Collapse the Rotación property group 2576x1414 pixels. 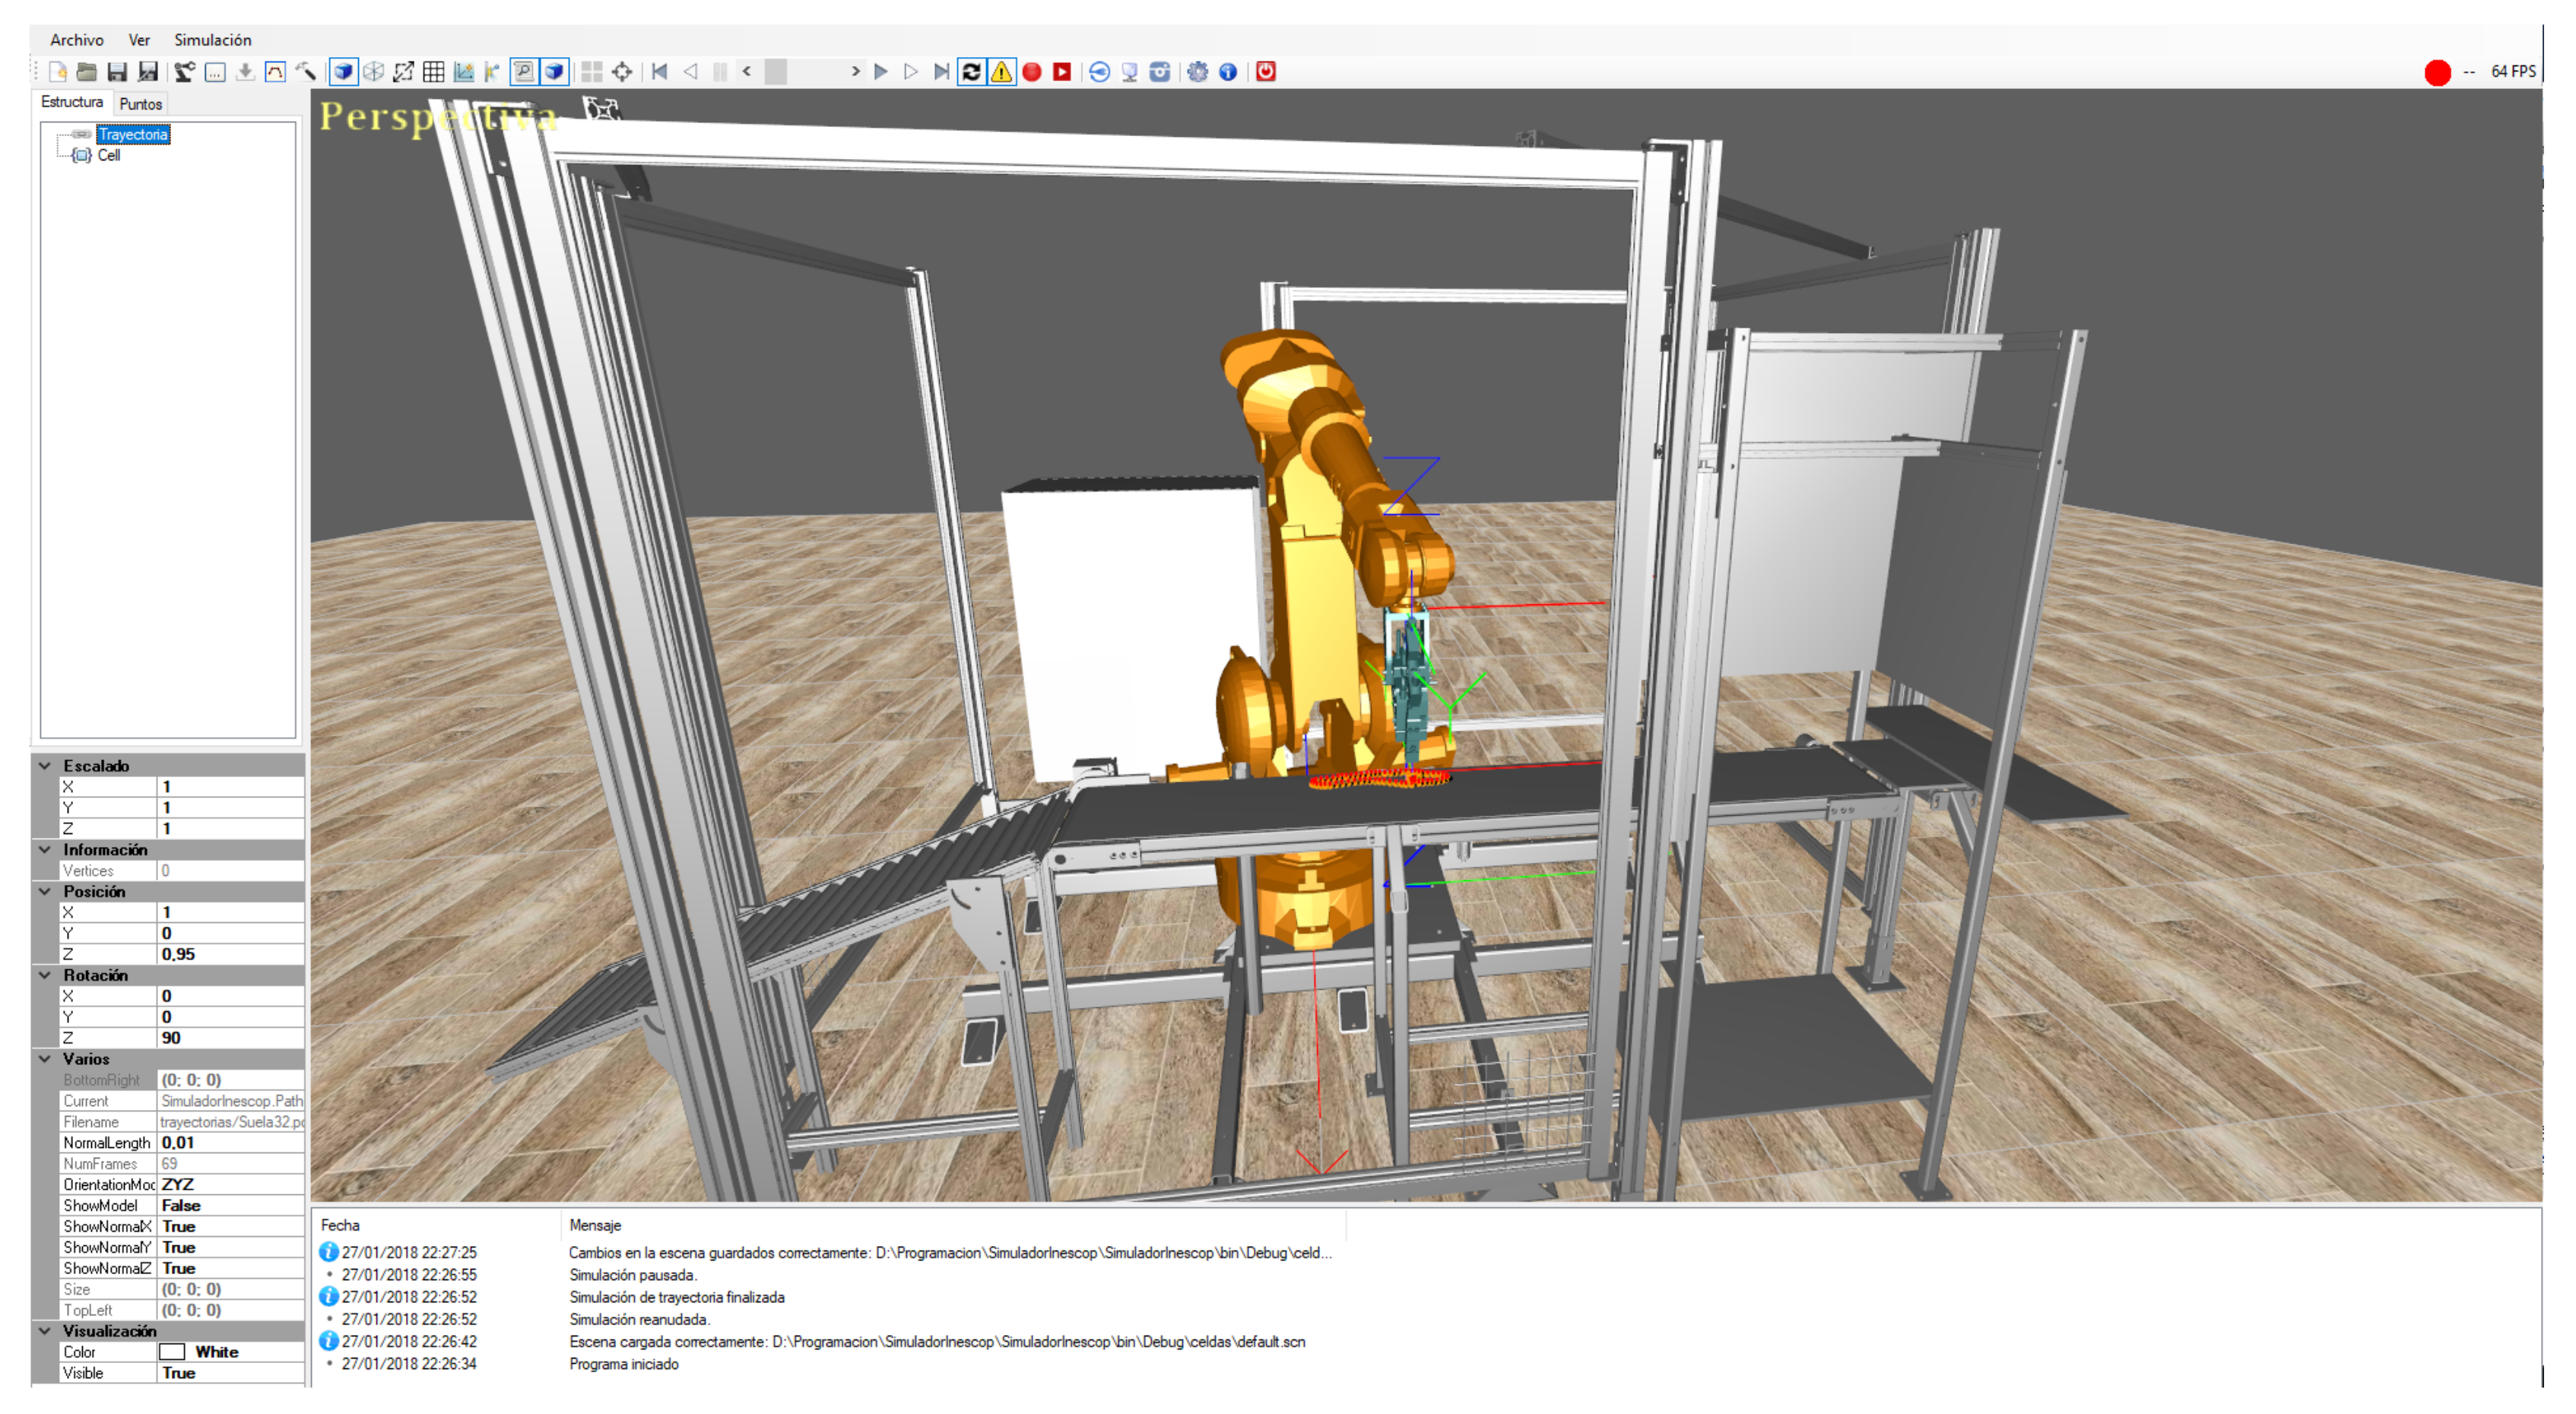tap(45, 975)
